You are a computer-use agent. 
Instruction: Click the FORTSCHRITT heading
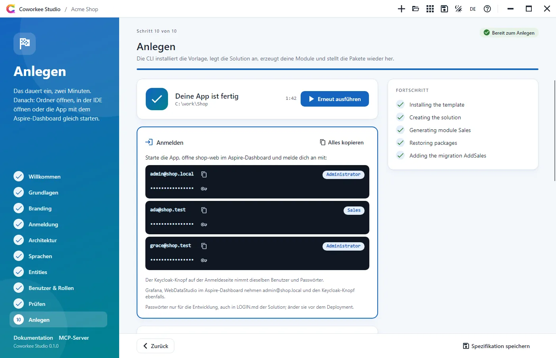click(412, 90)
